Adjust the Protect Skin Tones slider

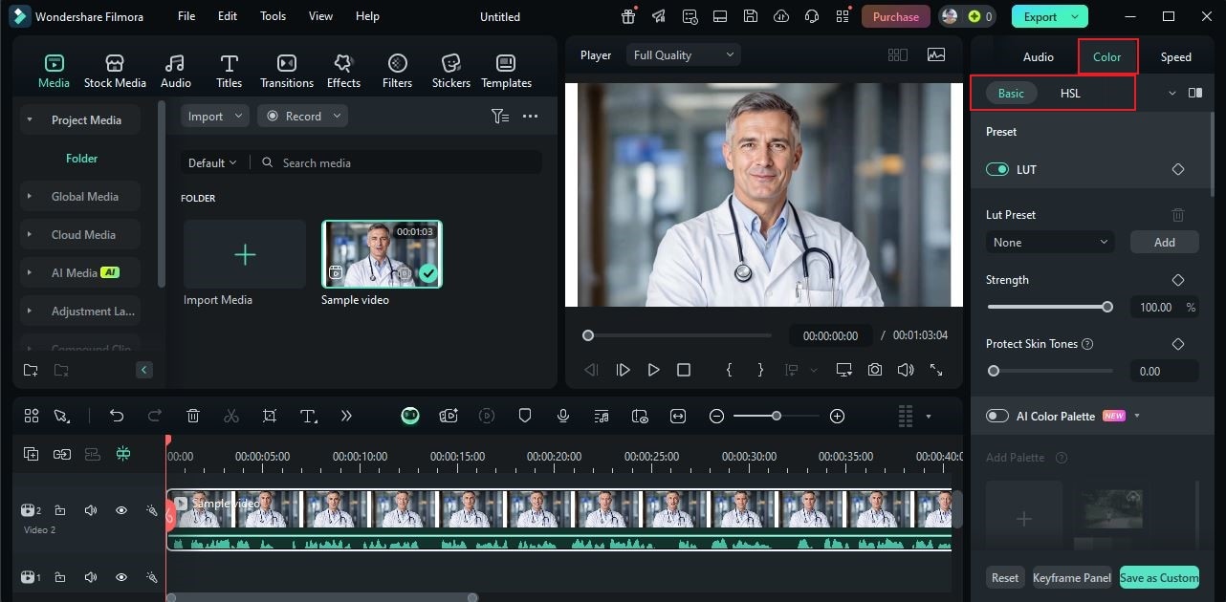click(1049, 371)
